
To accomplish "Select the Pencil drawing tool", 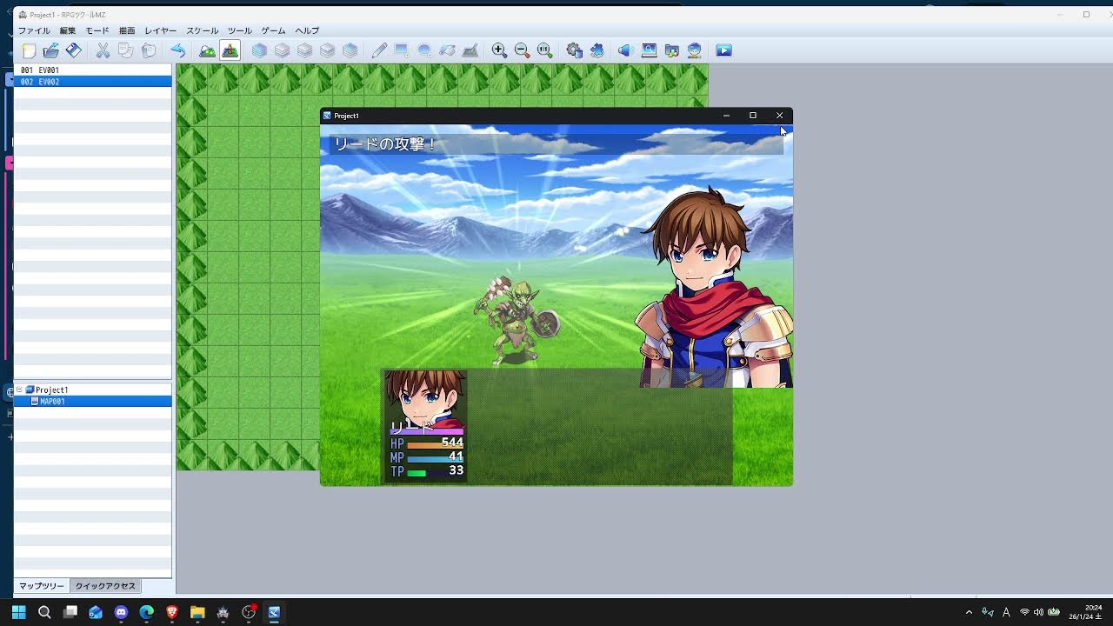I will [x=379, y=50].
